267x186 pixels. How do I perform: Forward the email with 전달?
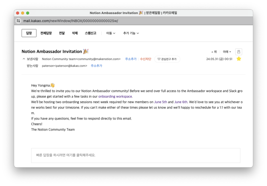62,33
